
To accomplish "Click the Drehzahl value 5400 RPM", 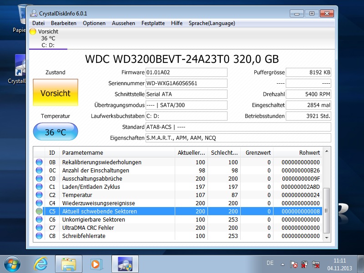I will [308, 94].
